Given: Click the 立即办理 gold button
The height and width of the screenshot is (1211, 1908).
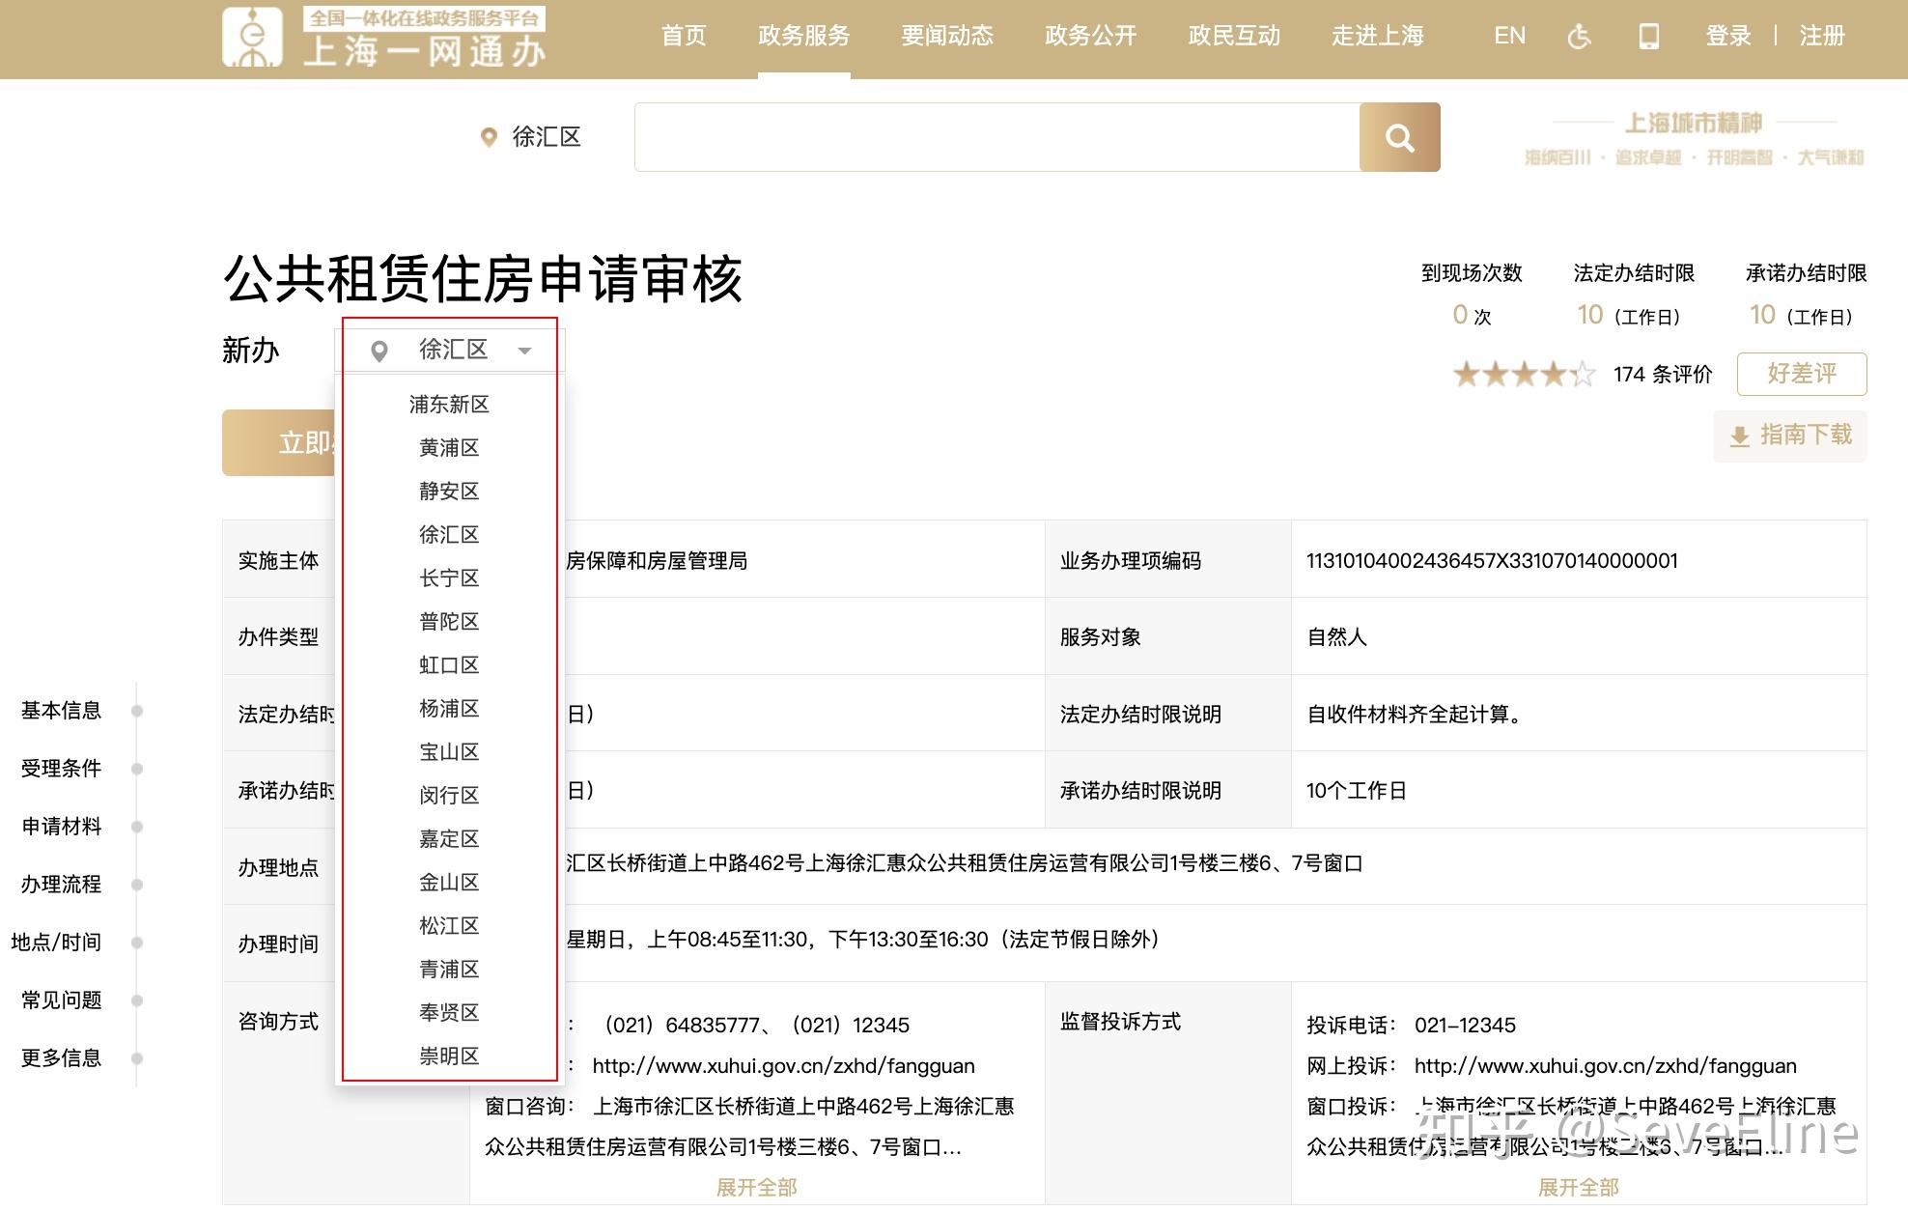Looking at the screenshot, I should (278, 442).
